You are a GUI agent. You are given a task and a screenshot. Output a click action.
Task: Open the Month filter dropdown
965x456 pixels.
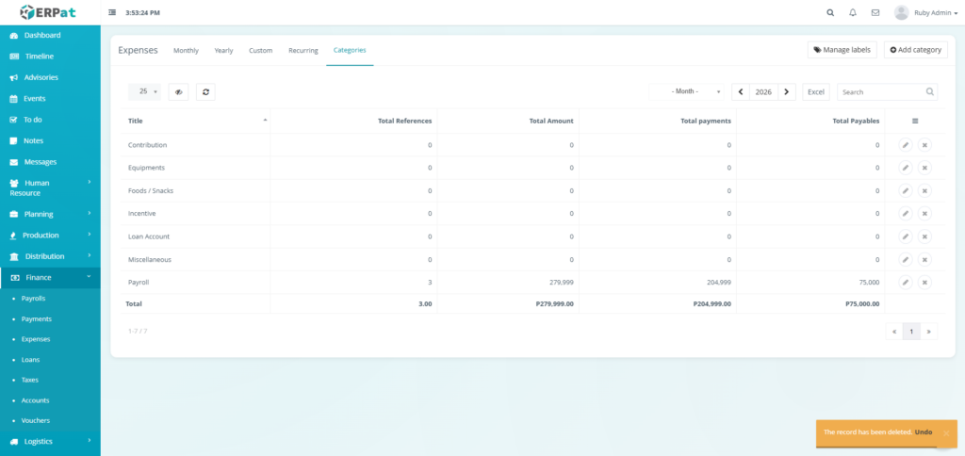[688, 91]
